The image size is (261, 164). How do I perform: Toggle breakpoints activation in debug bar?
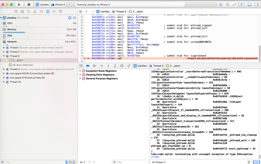click(88, 66)
